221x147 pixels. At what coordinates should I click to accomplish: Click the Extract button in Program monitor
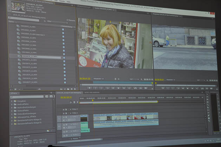pyautogui.click(x=207, y=89)
